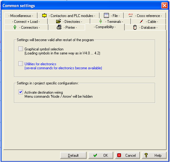Close the Common settings dialog
Viewport: 170px width, 162px height.
pos(164,5)
